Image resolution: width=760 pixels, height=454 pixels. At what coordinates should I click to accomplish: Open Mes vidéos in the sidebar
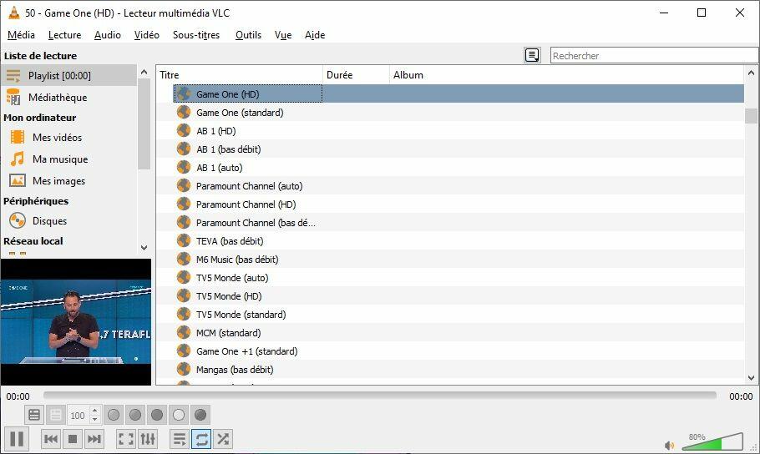(68, 137)
